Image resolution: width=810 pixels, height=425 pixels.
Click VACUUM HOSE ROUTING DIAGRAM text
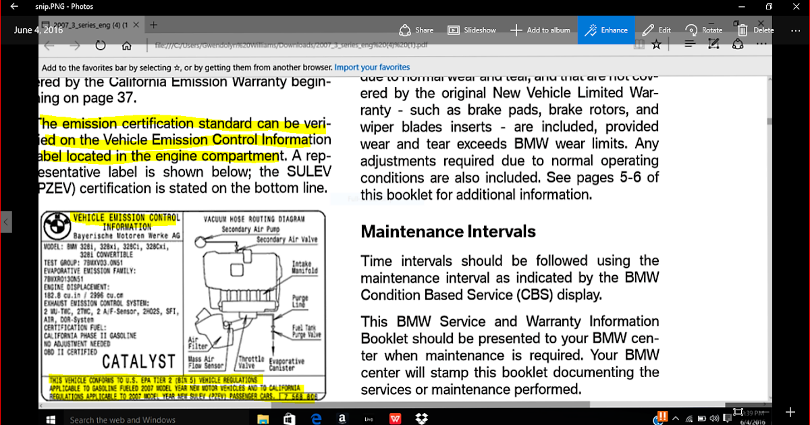click(254, 219)
